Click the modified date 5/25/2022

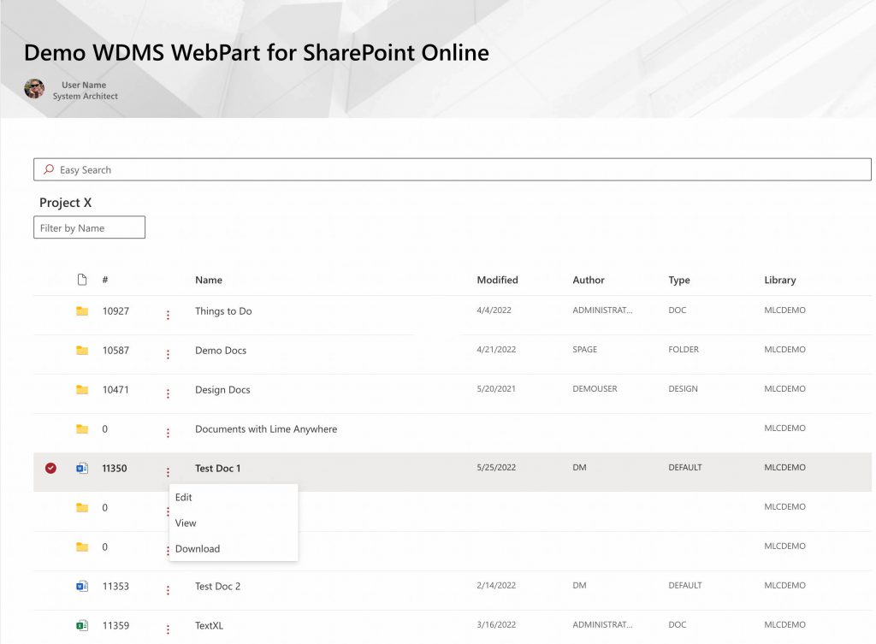pyautogui.click(x=496, y=467)
